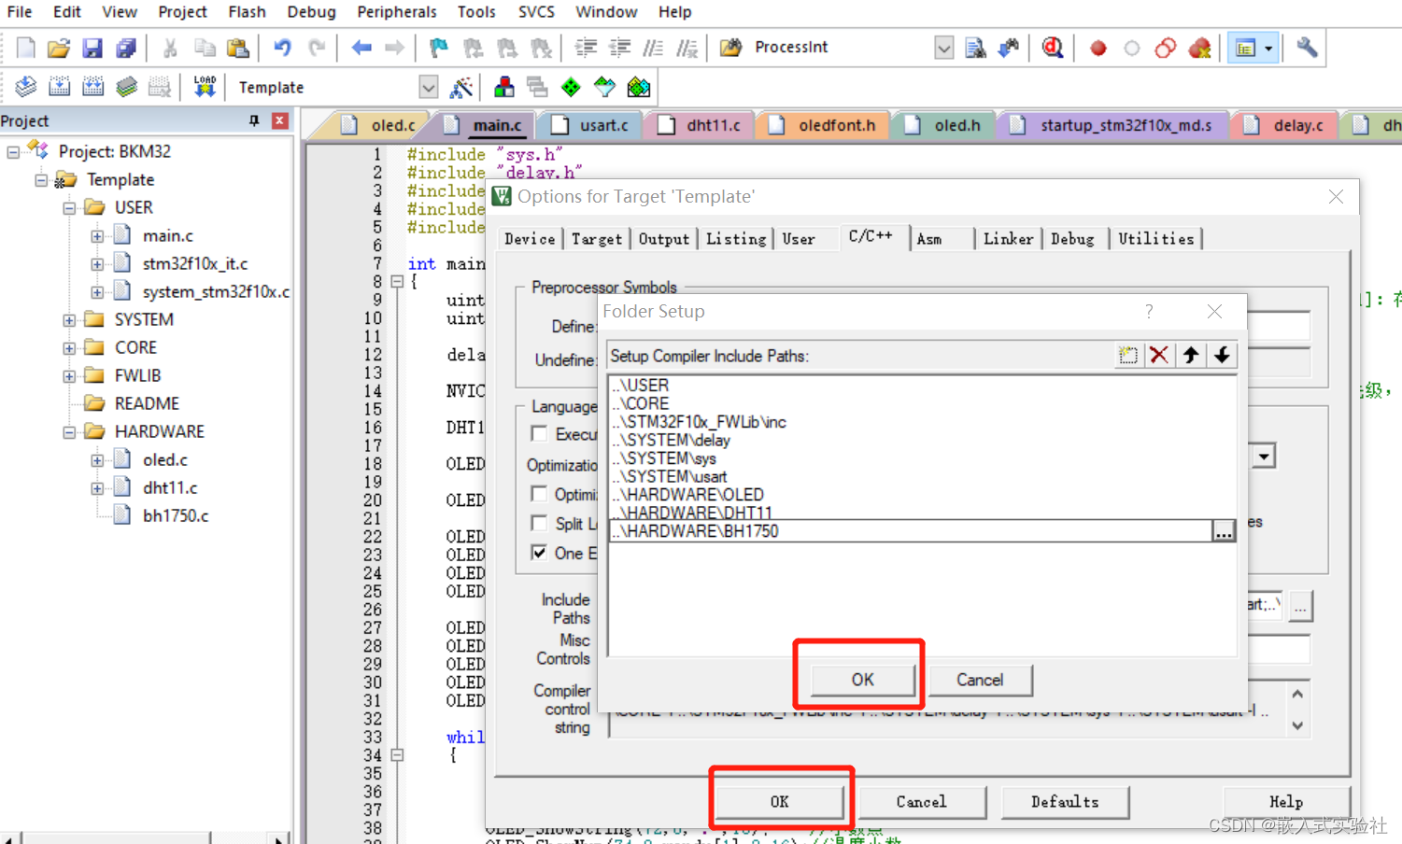Open a file with the folder icon
Viewport: 1402px width, 844px height.
pyautogui.click(x=59, y=48)
